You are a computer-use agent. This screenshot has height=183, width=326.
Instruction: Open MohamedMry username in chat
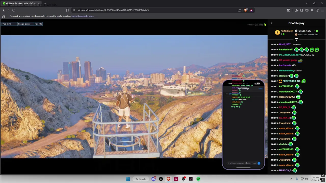[x=287, y=71]
